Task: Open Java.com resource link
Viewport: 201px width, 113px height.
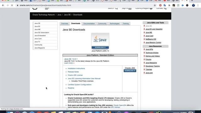Action: [149, 73]
